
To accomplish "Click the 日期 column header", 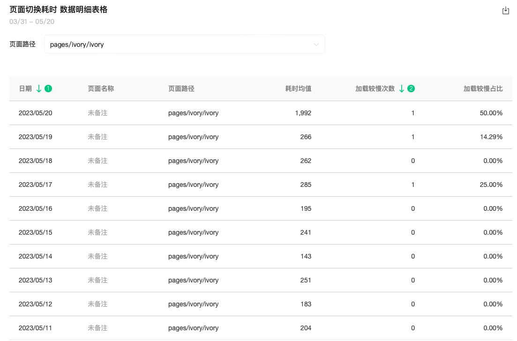I will pos(25,89).
